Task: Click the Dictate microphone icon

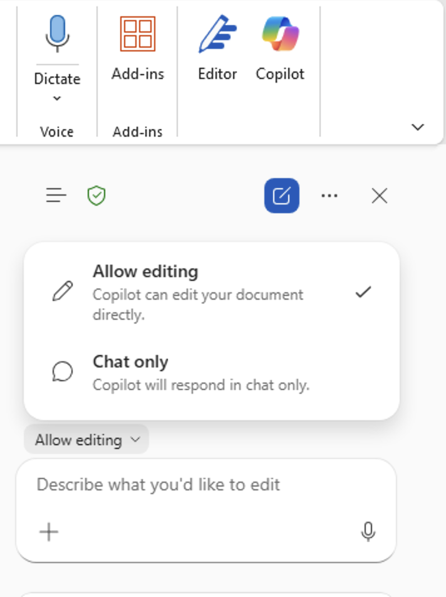Action: point(57,34)
